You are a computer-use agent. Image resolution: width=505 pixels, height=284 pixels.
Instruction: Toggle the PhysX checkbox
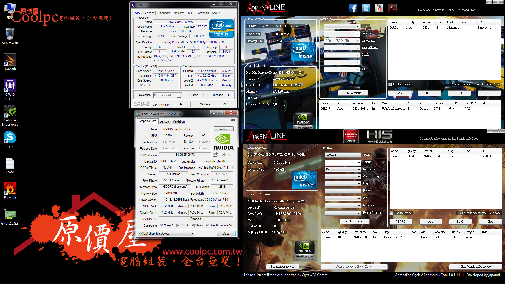tap(193, 225)
